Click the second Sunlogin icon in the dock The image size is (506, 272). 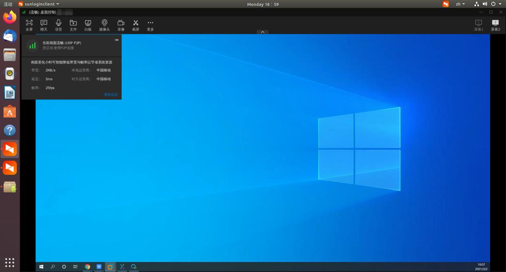tap(10, 168)
